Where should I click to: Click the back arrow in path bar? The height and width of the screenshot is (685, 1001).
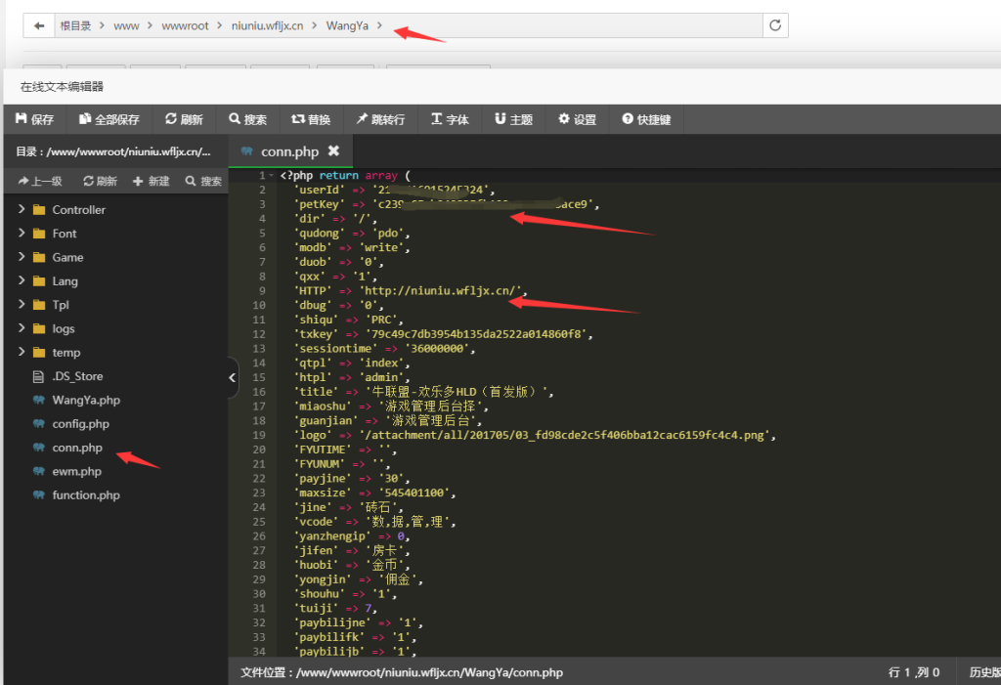click(39, 25)
